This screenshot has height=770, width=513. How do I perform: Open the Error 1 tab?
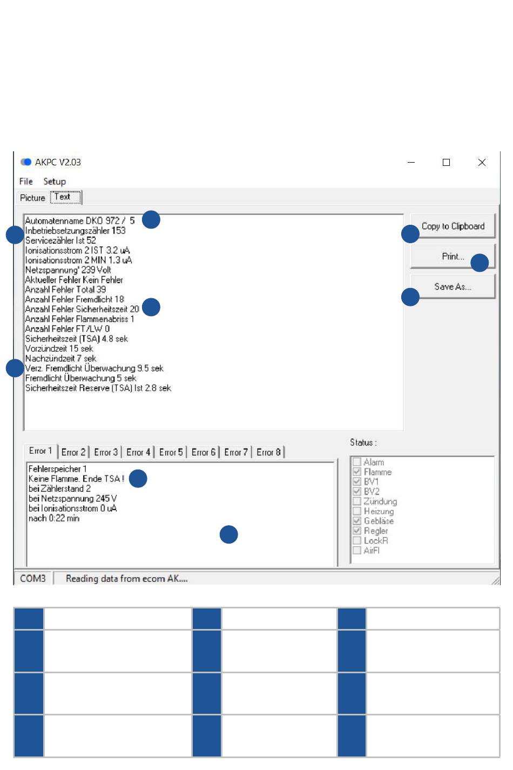pyautogui.click(x=40, y=451)
